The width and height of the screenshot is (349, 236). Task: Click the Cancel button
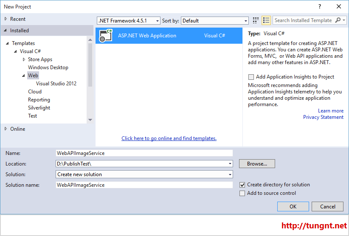(327, 207)
